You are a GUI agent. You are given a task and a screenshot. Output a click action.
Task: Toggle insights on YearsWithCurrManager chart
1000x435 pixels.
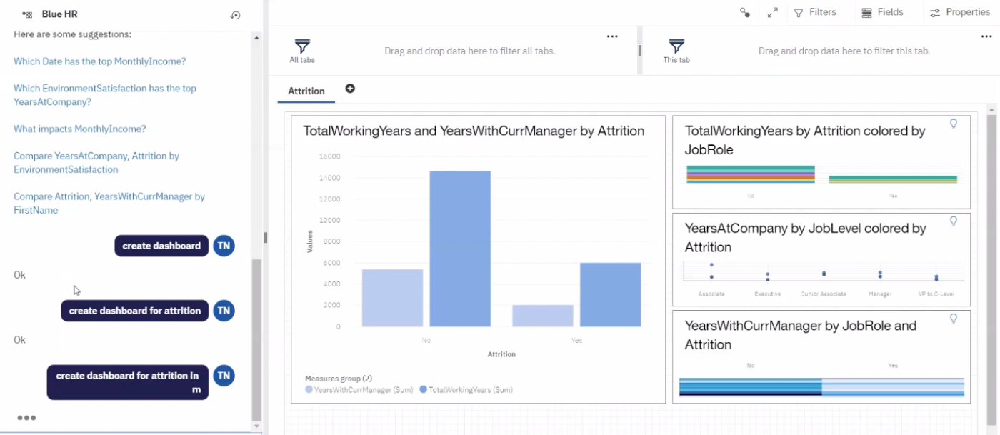954,319
